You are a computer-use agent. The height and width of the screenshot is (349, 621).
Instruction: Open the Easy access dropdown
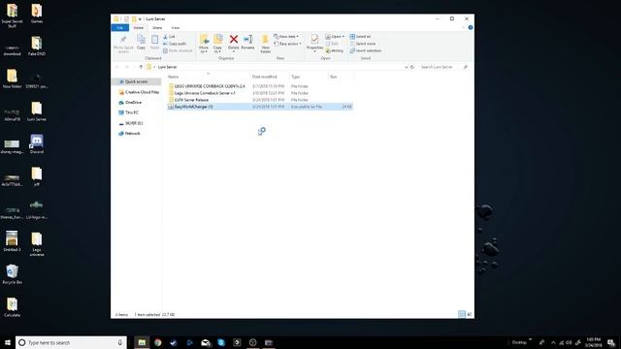pyautogui.click(x=288, y=44)
